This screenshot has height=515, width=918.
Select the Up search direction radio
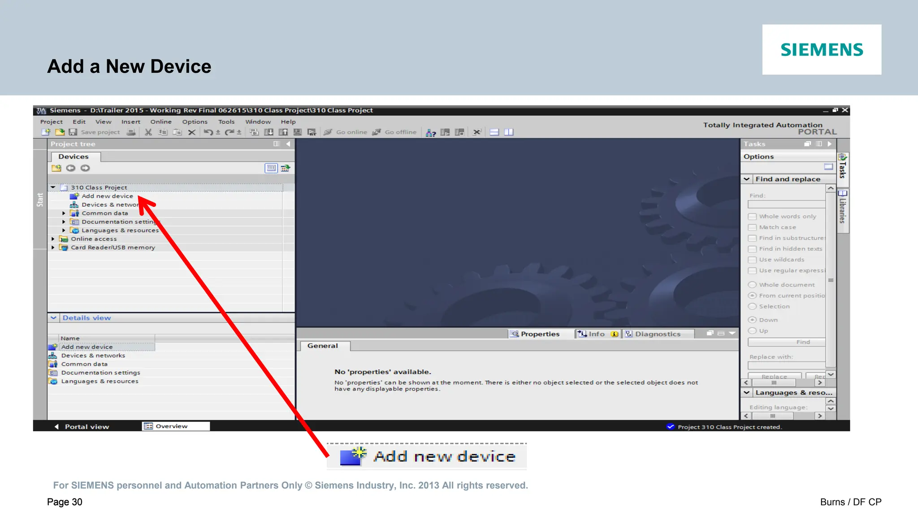point(752,331)
